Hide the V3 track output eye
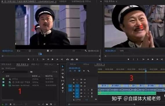Screen dimensions: 165x106 pyautogui.click(x=85, y=80)
